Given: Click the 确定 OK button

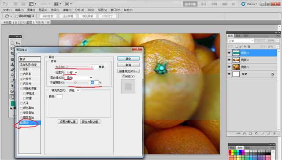Looking at the screenshot, I should (x=128, y=59).
